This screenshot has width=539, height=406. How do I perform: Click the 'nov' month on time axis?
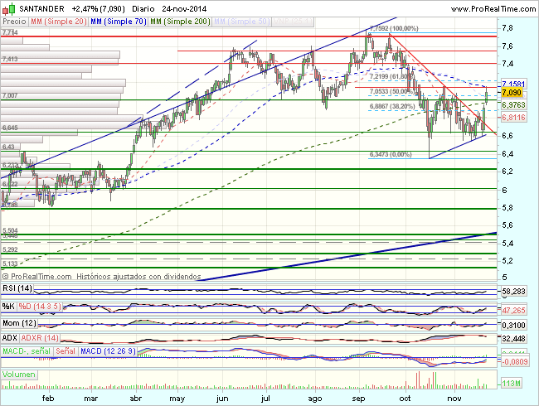[454, 399]
